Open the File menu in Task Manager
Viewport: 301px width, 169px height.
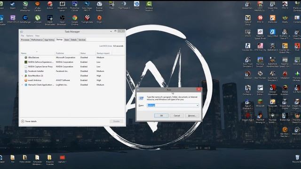pyautogui.click(x=23, y=36)
